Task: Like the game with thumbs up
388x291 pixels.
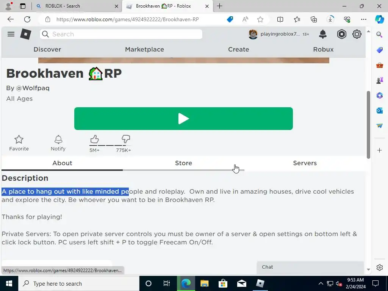Action: [94, 139]
